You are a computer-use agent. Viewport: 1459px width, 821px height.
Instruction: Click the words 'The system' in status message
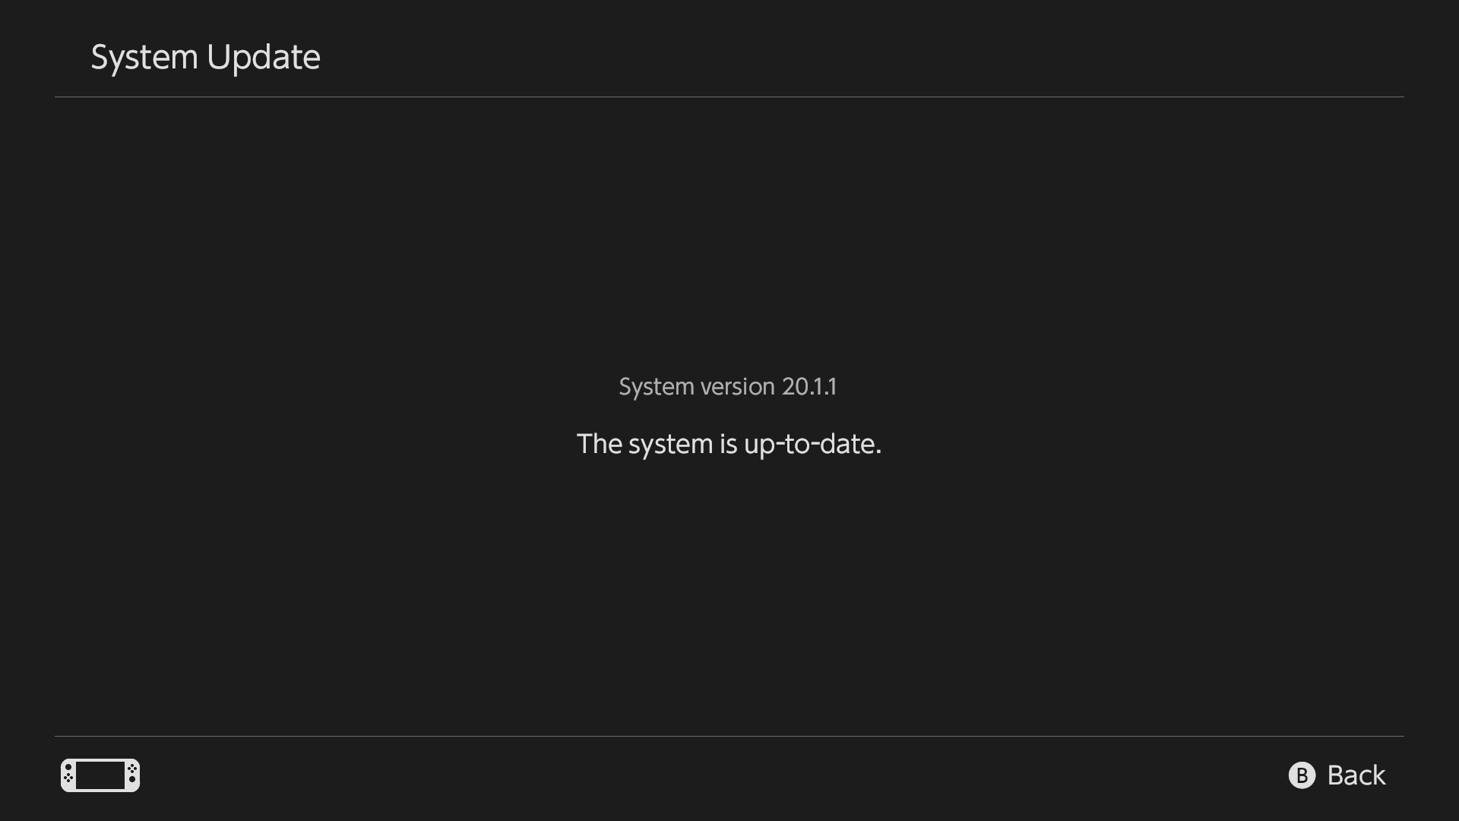(x=644, y=444)
